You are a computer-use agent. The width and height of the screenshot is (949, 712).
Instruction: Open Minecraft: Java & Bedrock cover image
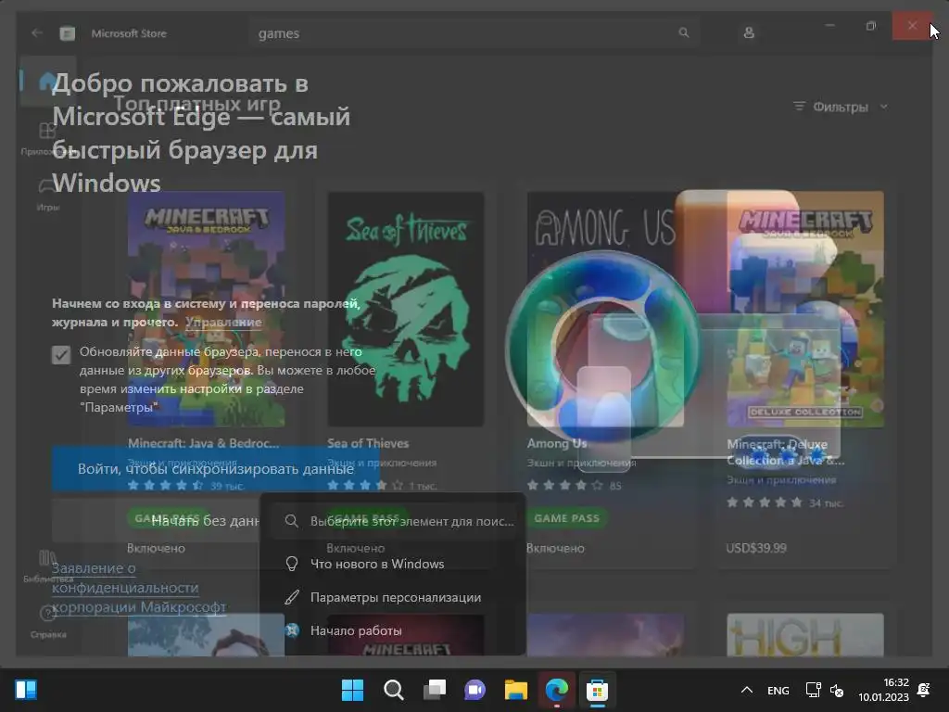207,309
